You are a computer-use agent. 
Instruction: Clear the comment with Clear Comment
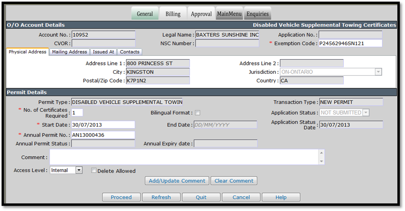pyautogui.click(x=234, y=181)
